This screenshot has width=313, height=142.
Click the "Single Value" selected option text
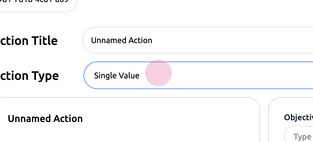(x=117, y=76)
